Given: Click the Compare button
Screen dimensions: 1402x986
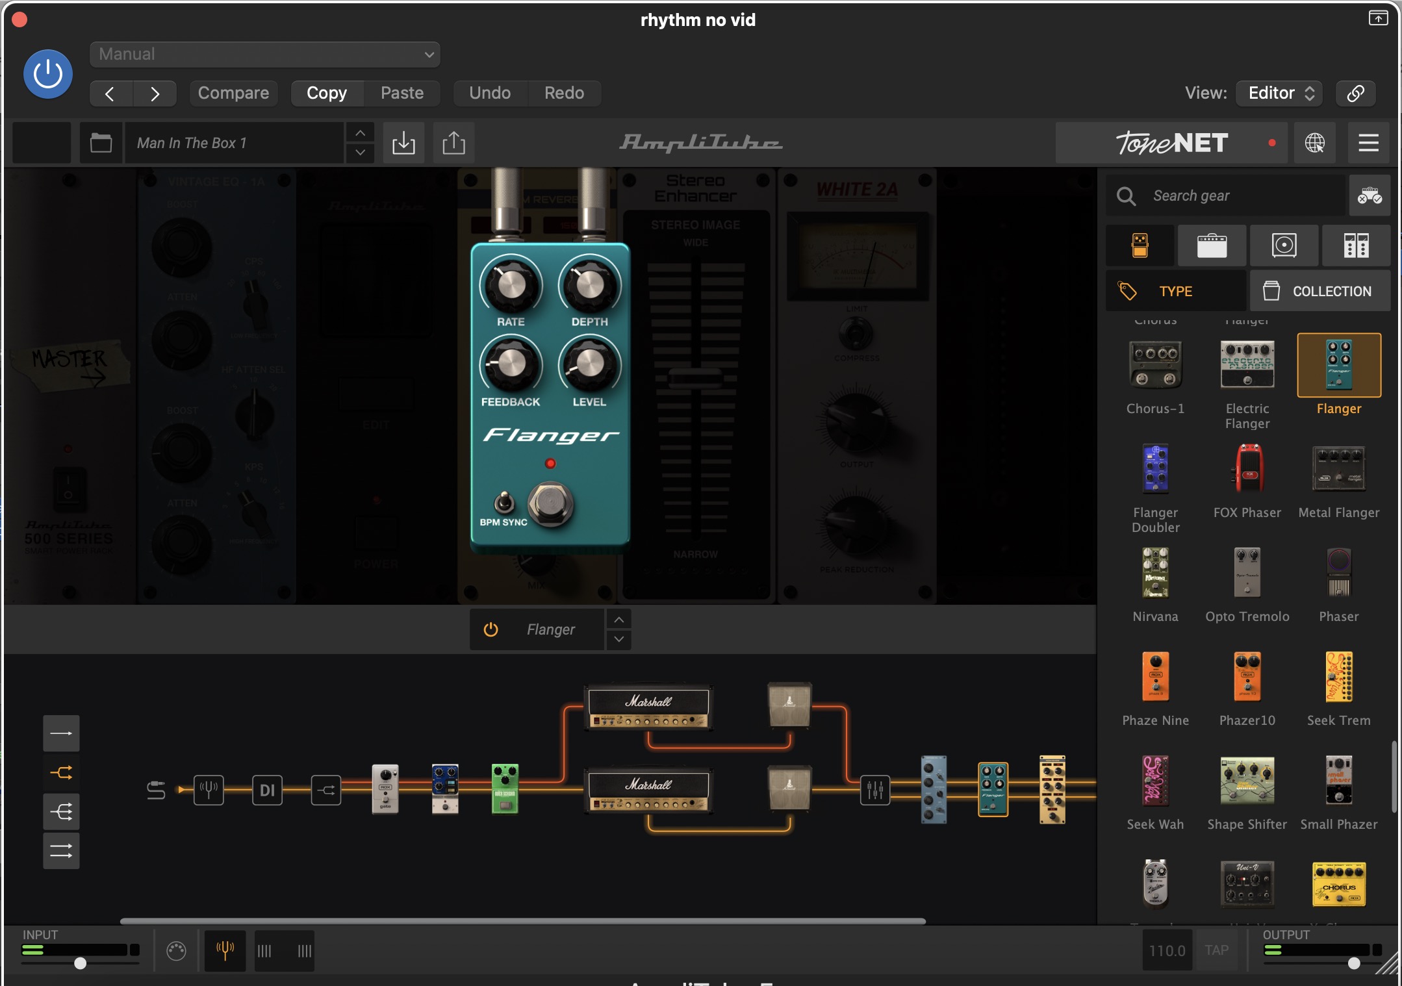Looking at the screenshot, I should pos(233,93).
